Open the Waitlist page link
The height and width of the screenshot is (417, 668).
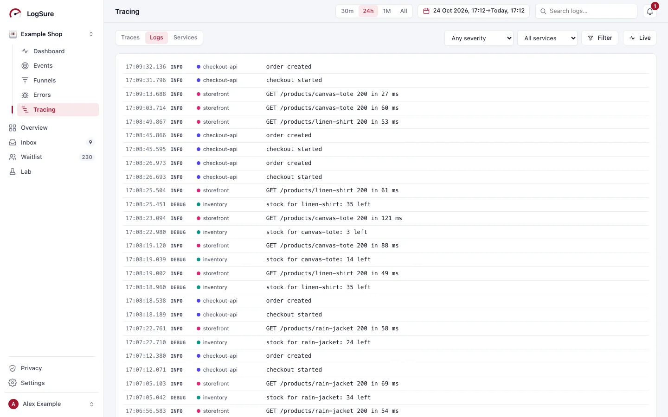pos(51,157)
